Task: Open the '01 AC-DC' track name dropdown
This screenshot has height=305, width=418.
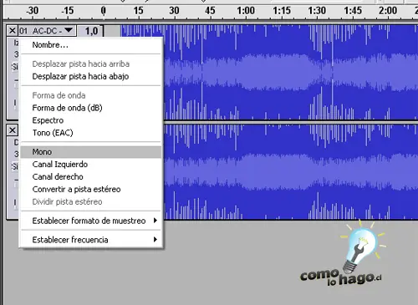Action: pyautogui.click(x=47, y=30)
